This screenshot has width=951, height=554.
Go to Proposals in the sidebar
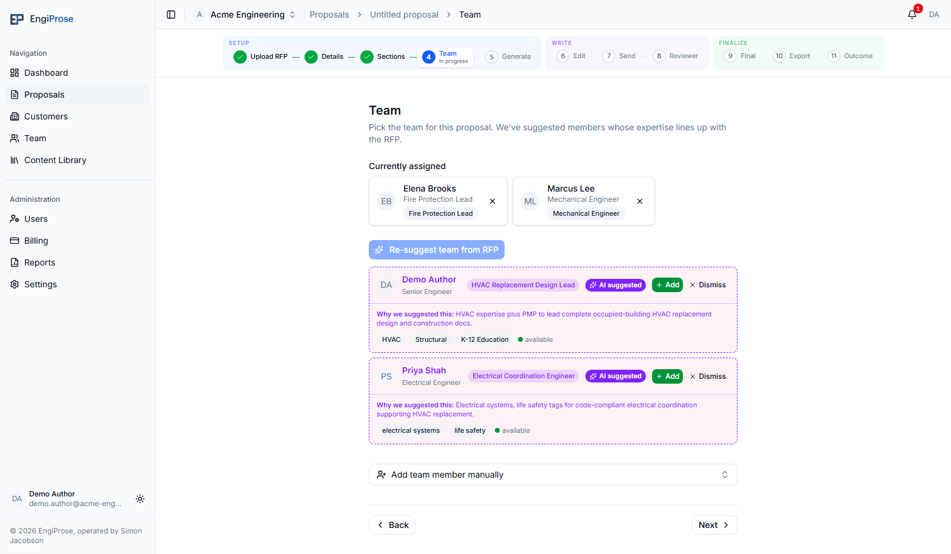[x=77, y=95]
